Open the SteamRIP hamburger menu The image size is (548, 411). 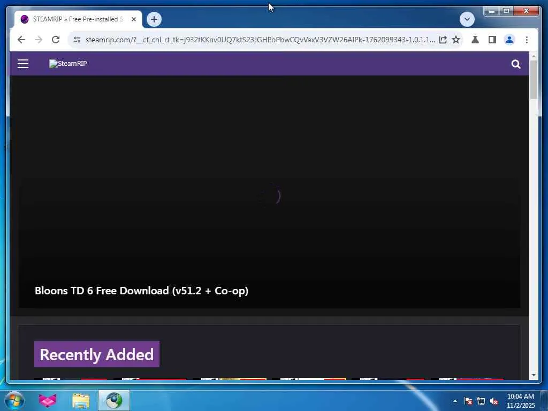[23, 64]
